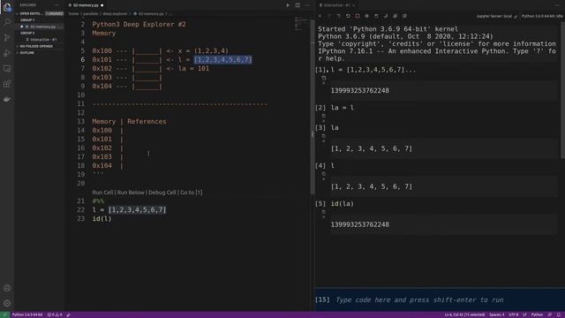
Task: Click the Interactive toolbar export icon
Action: [x=386, y=16]
